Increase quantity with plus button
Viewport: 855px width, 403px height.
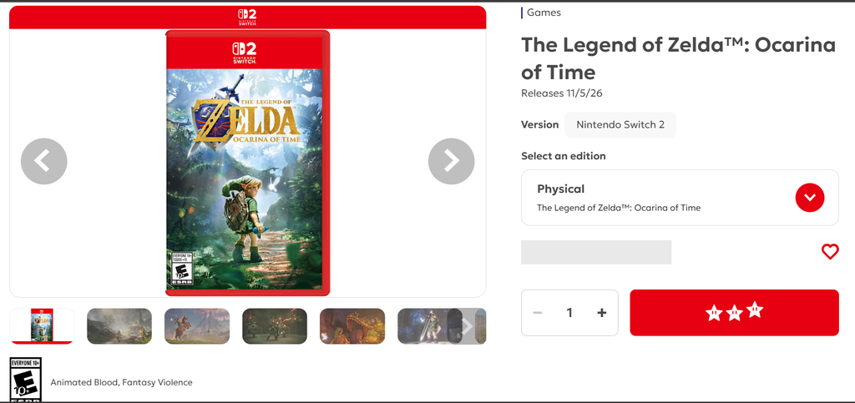[x=601, y=313]
